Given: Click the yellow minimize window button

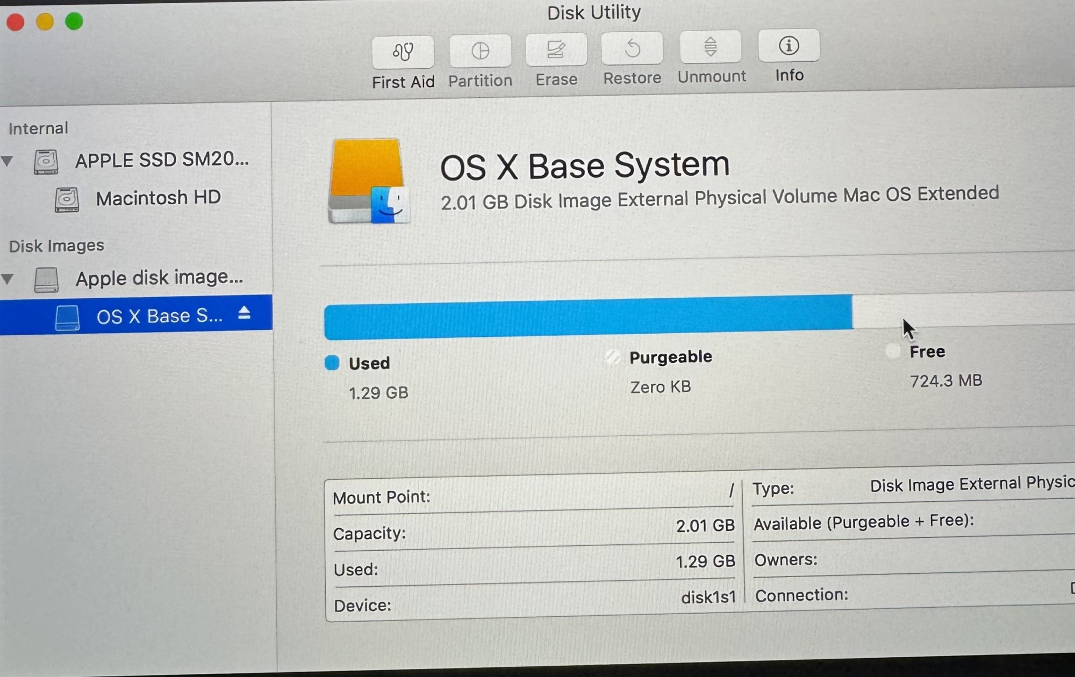Looking at the screenshot, I should pyautogui.click(x=45, y=22).
